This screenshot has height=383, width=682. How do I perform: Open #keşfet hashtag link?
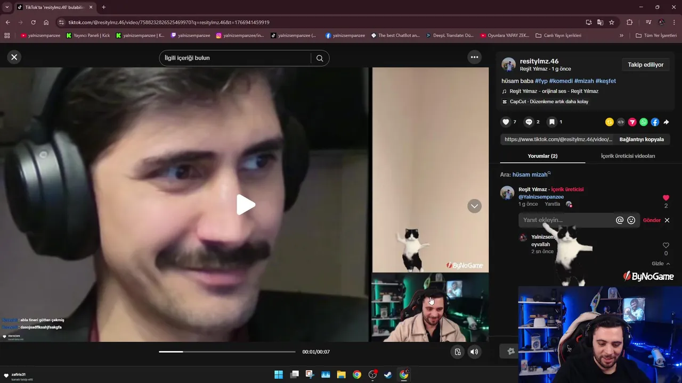(x=605, y=81)
